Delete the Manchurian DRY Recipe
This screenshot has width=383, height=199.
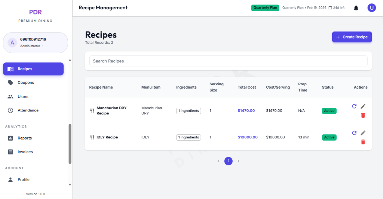tap(363, 115)
